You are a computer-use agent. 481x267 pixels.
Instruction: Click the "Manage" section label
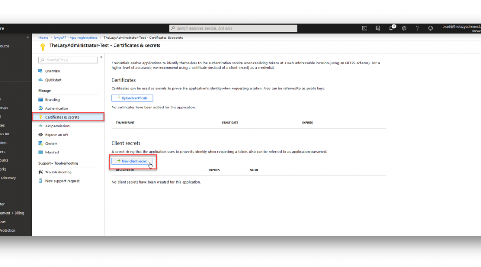(x=44, y=91)
